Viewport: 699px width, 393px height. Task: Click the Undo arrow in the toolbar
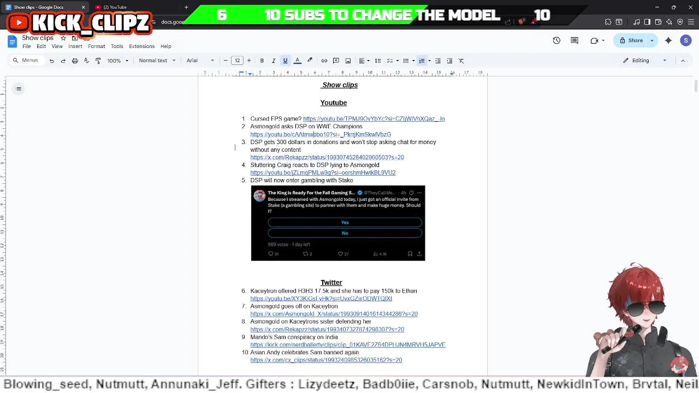pyautogui.click(x=52, y=61)
